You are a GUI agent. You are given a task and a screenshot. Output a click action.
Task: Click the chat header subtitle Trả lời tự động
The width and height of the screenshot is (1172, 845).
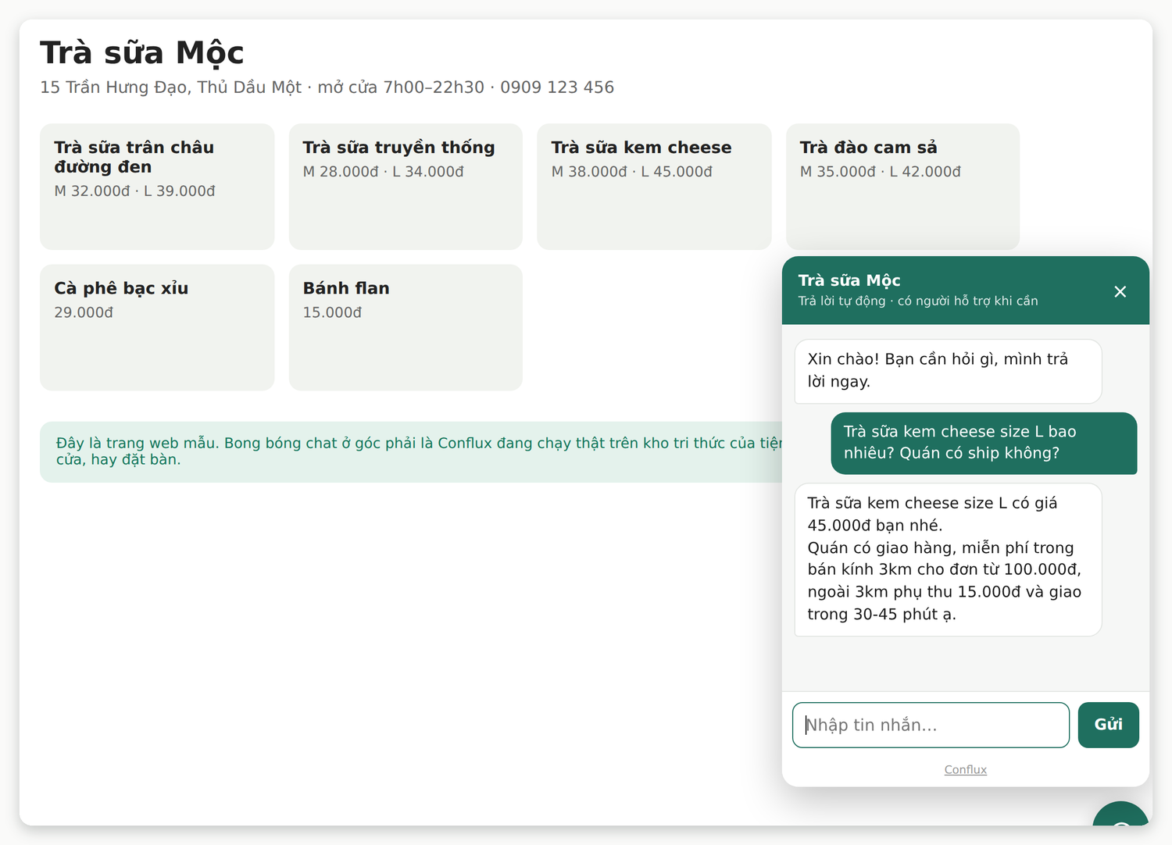click(917, 301)
